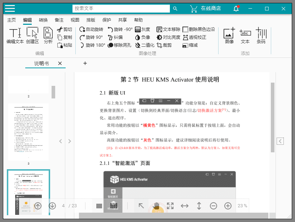This screenshot has height=222, width=295.
Task: Rotate the page with 旋转 180°
Action: click(92, 45)
